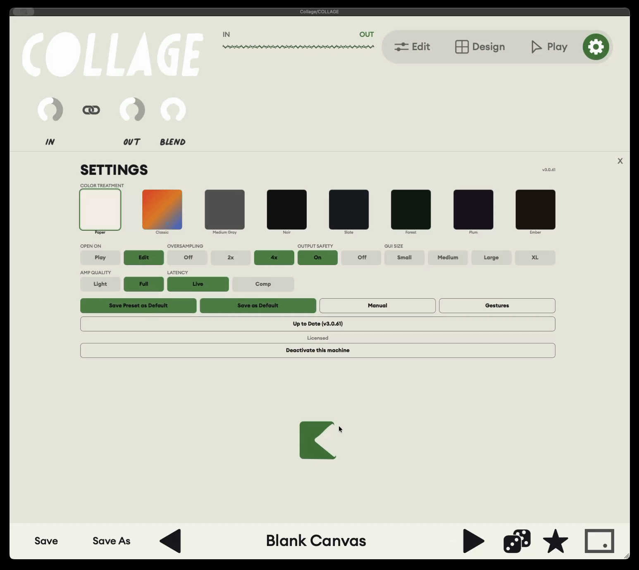
Task: Favorite the preset with the star icon
Action: coord(556,541)
